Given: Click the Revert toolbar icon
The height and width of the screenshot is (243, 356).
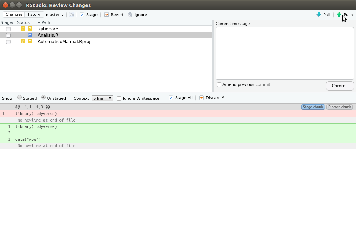Looking at the screenshot, I should click(x=106, y=15).
